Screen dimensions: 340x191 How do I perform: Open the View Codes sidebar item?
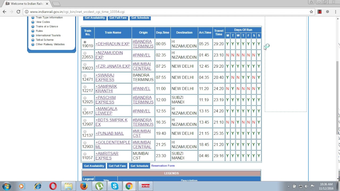[x=43, y=22]
